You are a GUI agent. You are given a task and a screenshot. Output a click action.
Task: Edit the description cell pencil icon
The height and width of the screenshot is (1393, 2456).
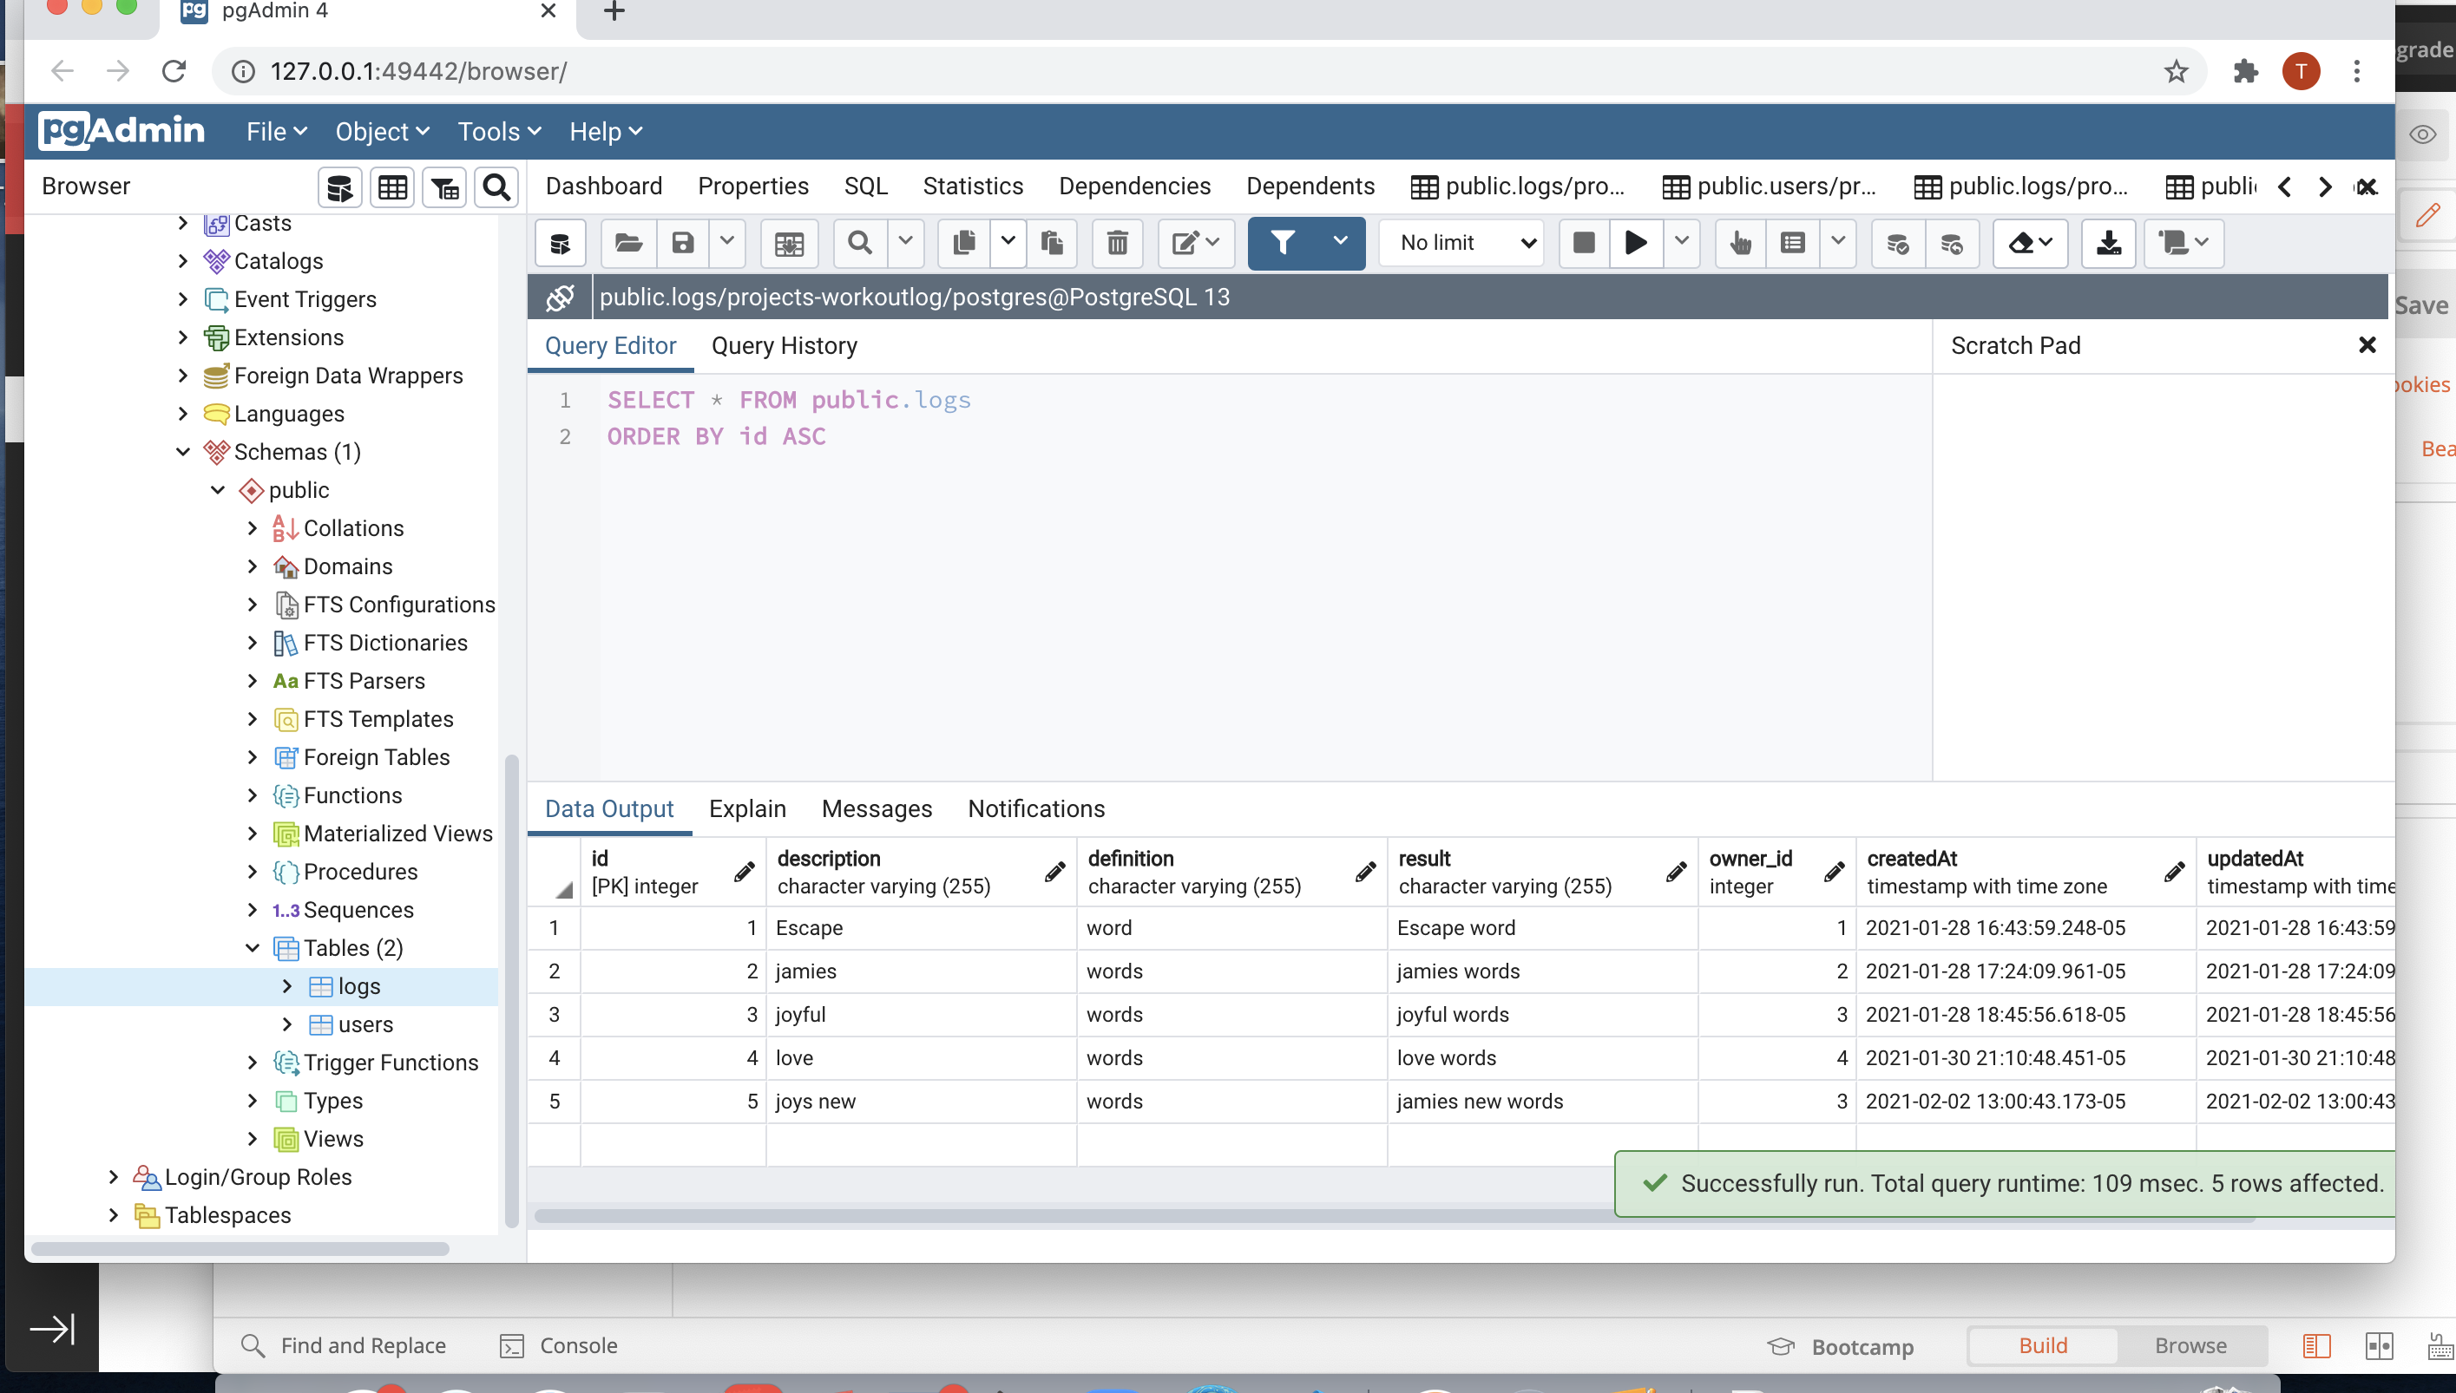pyautogui.click(x=1055, y=872)
